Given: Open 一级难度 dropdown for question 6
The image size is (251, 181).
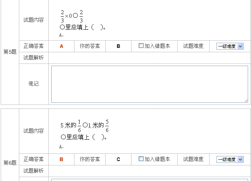Looking at the screenshot, I should point(230,159).
